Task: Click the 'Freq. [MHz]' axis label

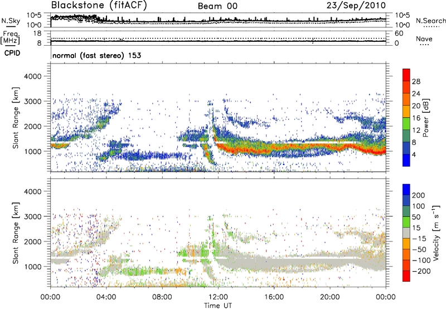Action: pyautogui.click(x=10, y=37)
